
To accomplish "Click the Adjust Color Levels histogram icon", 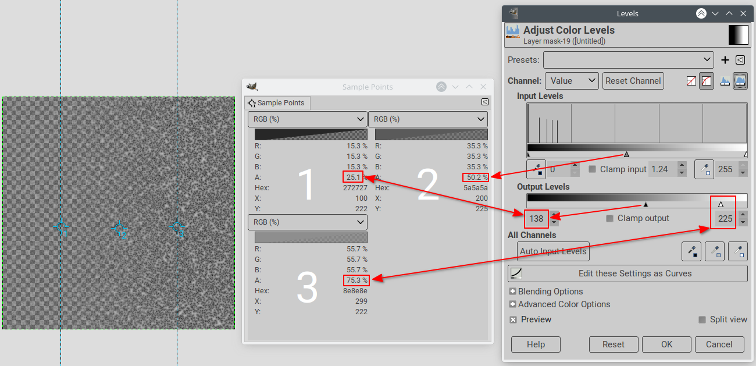I will [x=512, y=32].
